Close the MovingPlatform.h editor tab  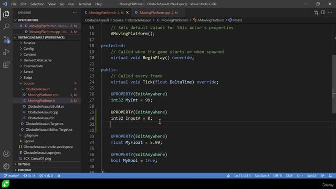[127, 13]
